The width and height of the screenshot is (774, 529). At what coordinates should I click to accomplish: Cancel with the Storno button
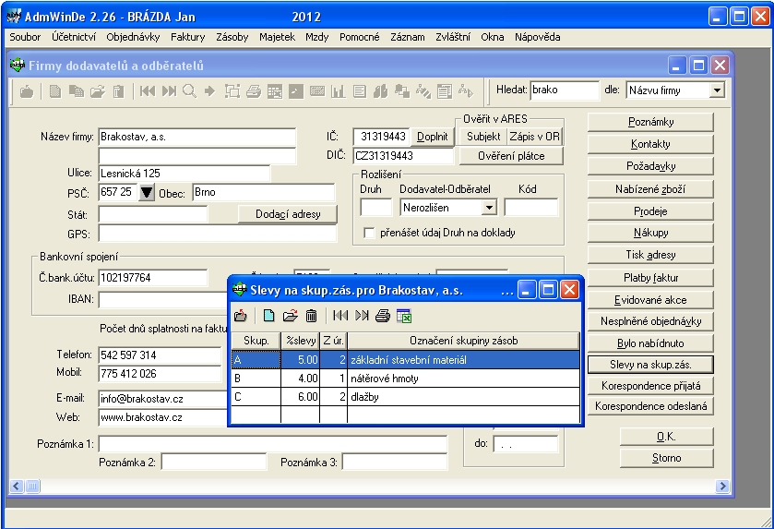(666, 458)
